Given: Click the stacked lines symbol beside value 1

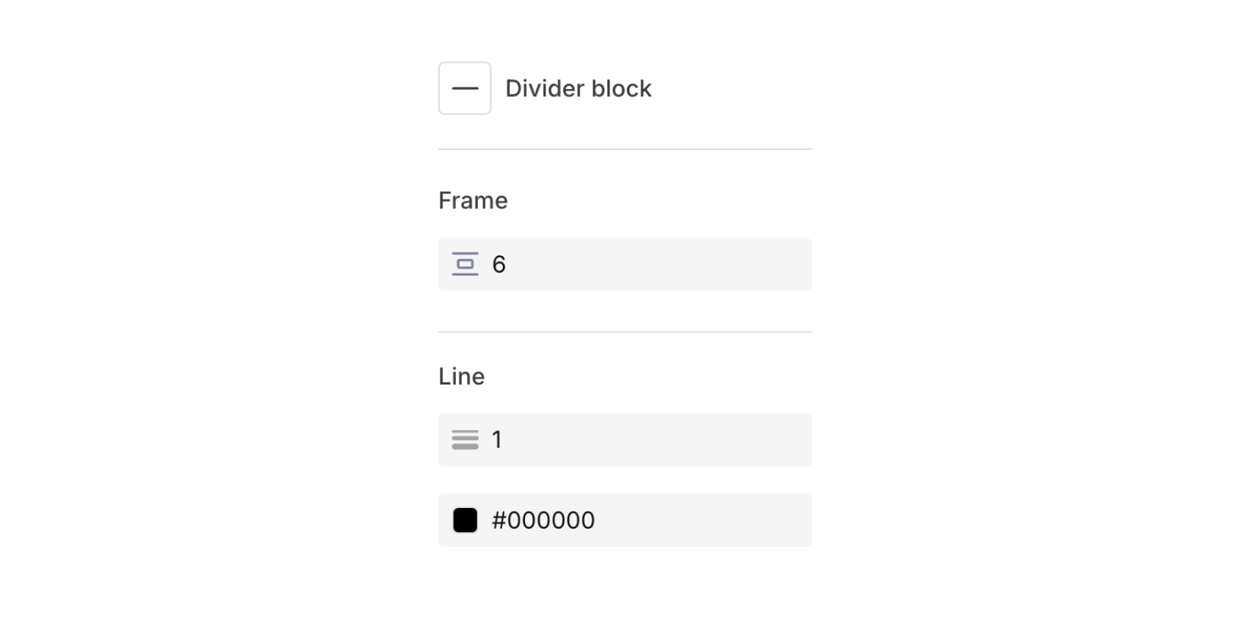Looking at the screenshot, I should pyautogui.click(x=465, y=439).
